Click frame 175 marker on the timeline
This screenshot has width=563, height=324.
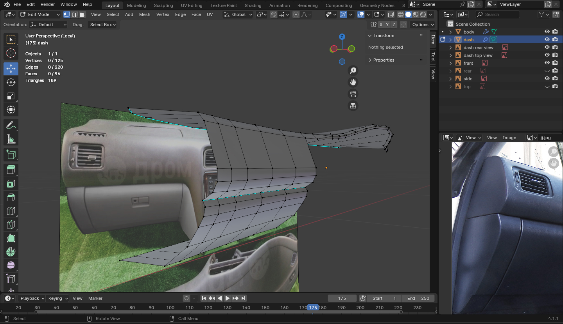pyautogui.click(x=313, y=308)
